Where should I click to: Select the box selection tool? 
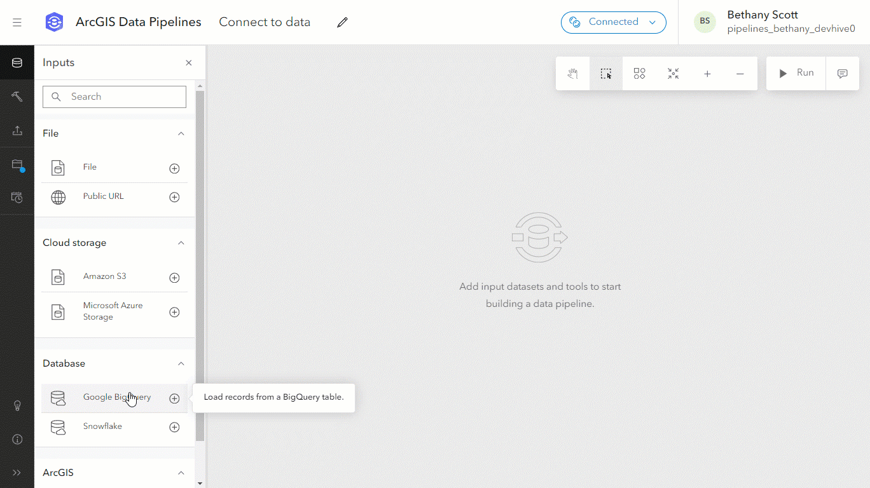[x=606, y=74]
